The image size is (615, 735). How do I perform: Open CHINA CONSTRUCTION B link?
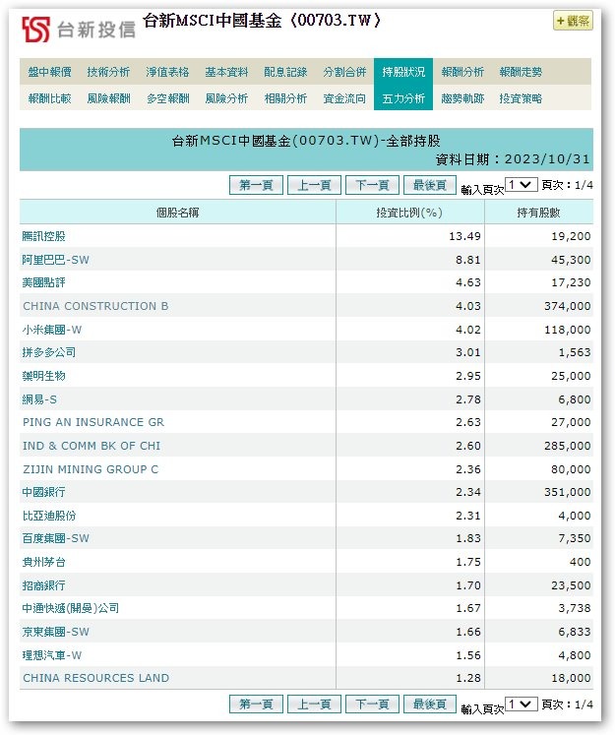pyautogui.click(x=95, y=306)
